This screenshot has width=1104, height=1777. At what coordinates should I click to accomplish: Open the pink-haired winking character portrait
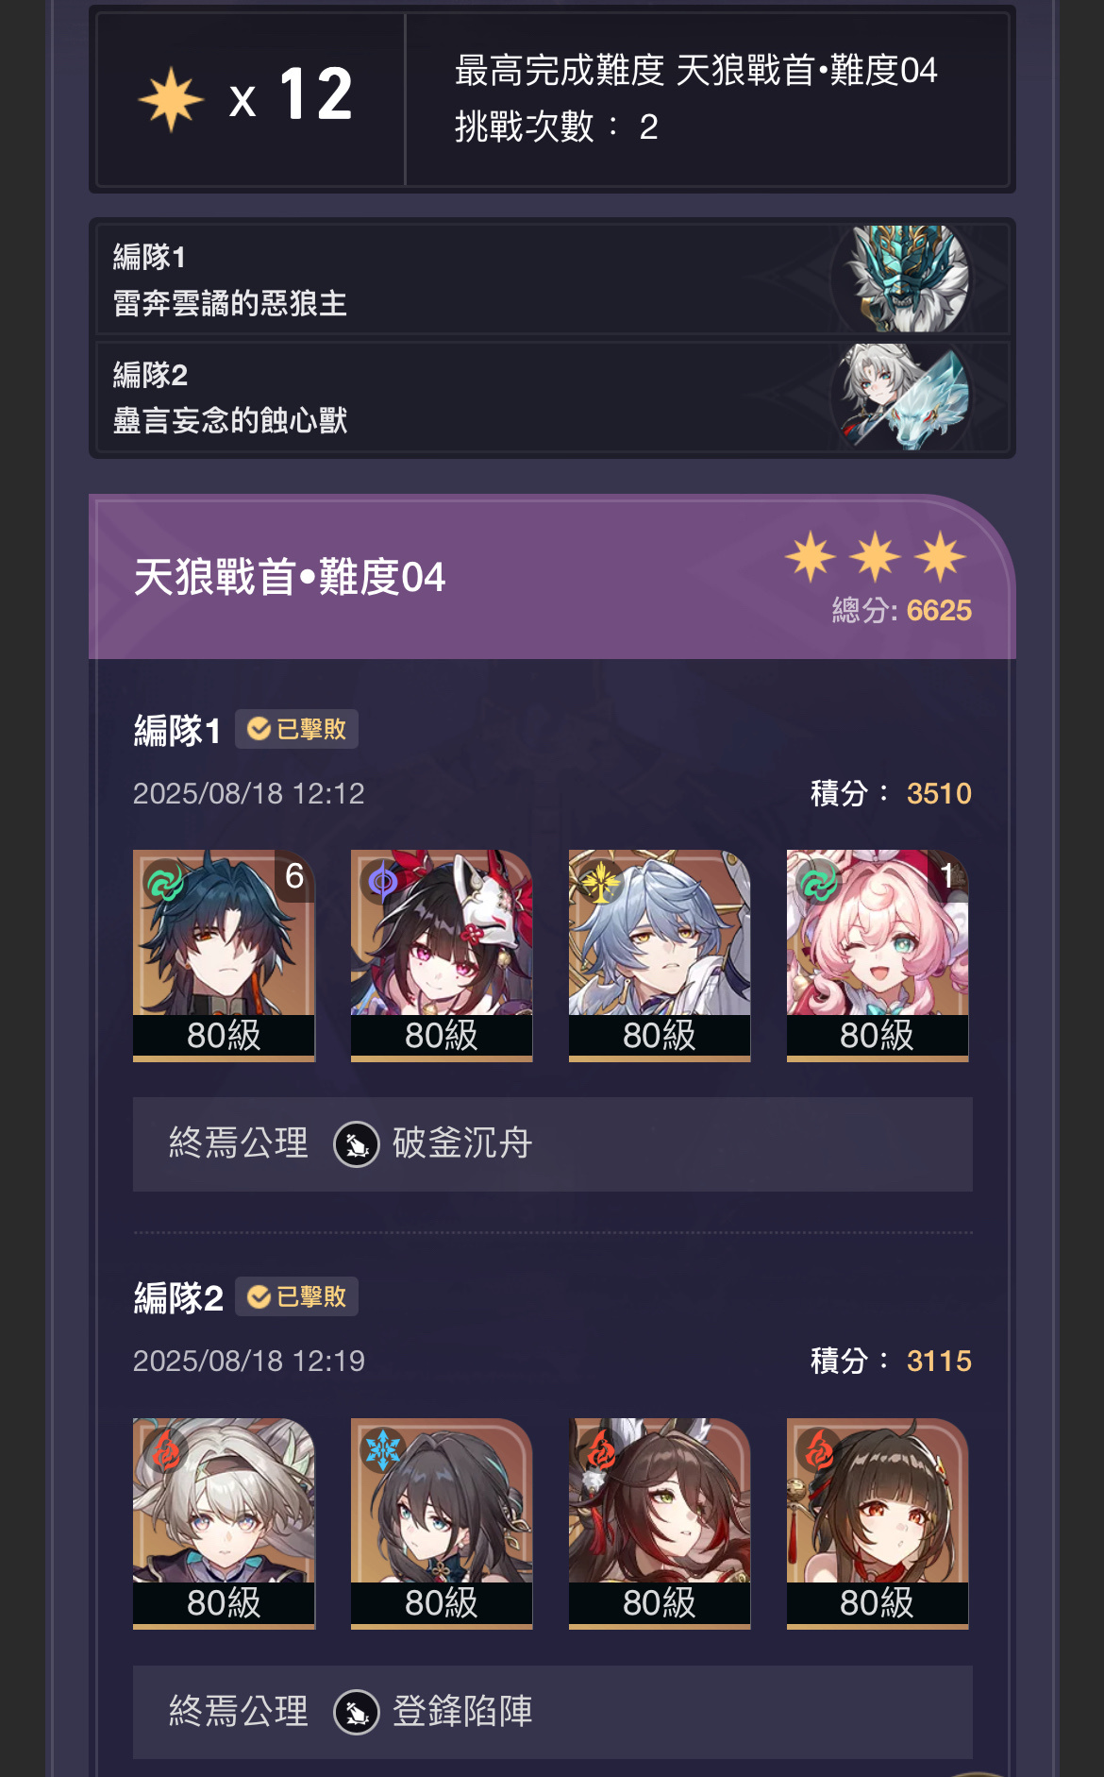pyautogui.click(x=878, y=955)
